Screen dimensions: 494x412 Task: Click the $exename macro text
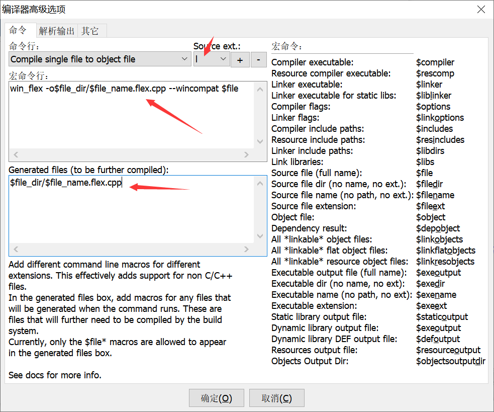pos(436,295)
